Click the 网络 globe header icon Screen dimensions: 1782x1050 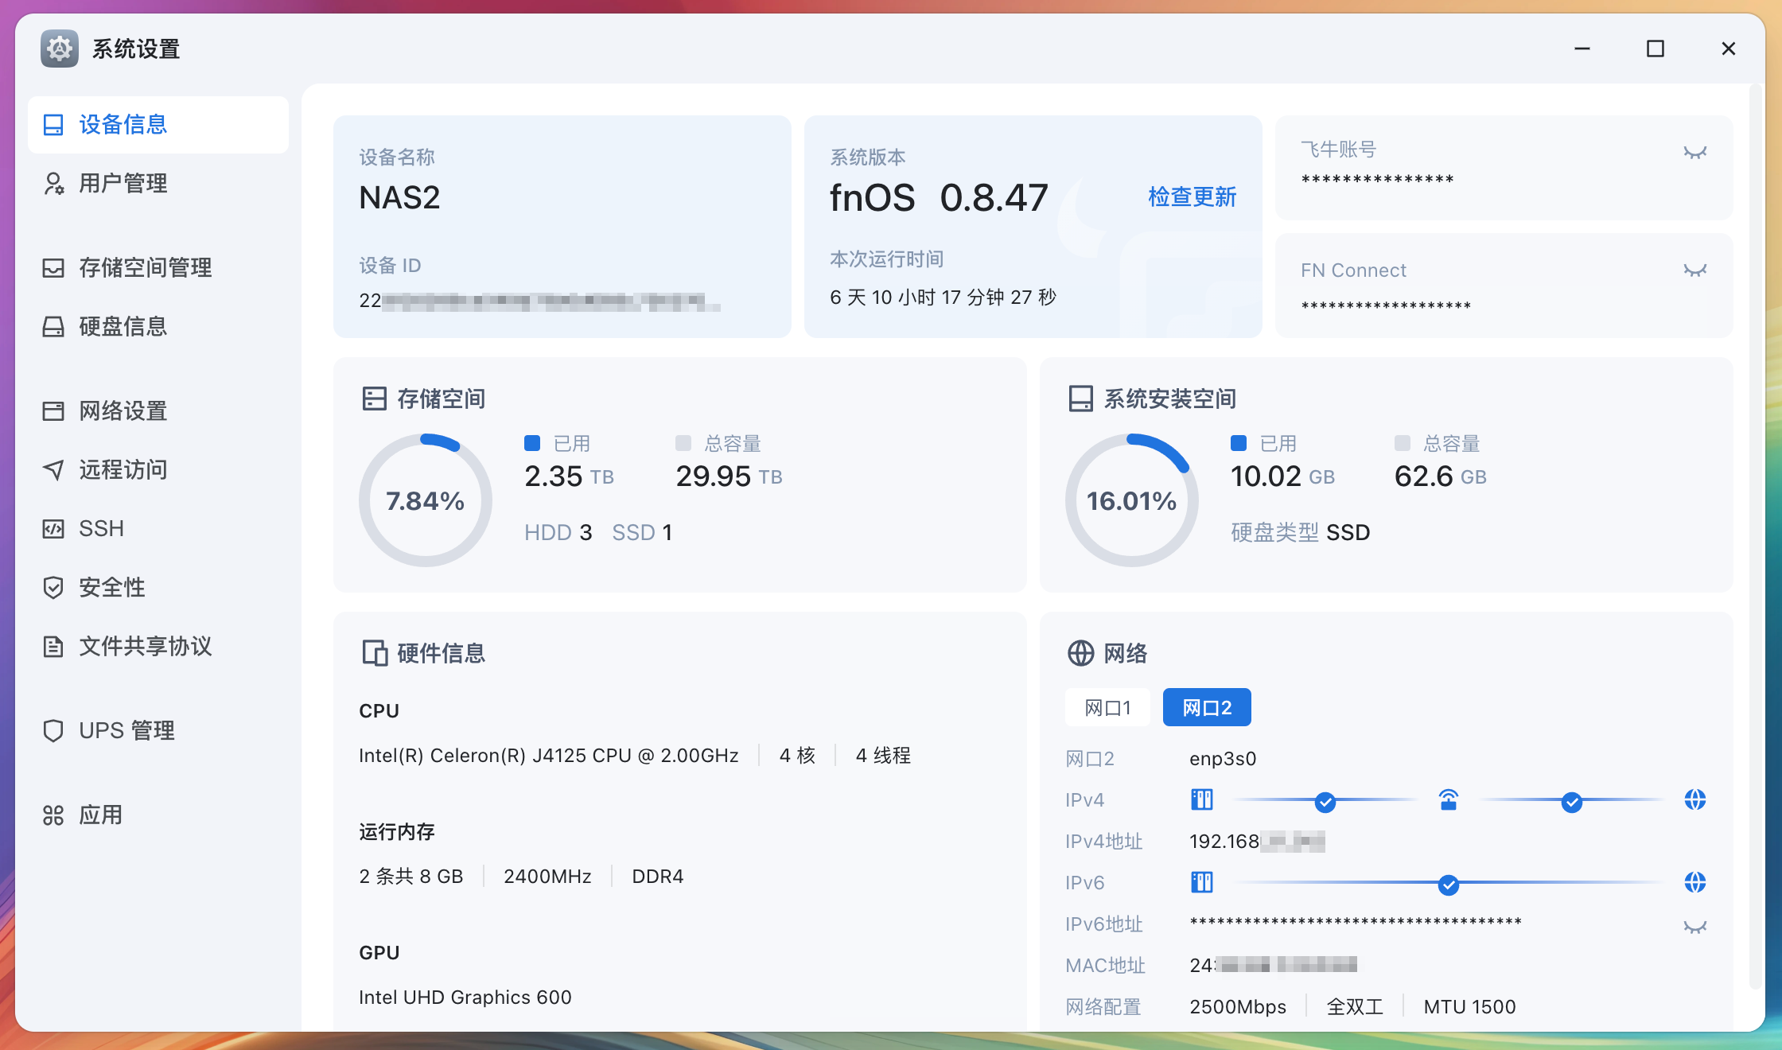click(1080, 653)
